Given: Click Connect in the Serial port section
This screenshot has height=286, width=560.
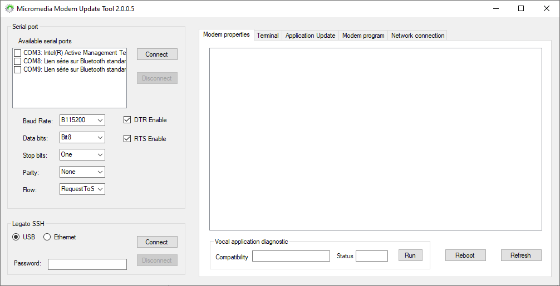Looking at the screenshot, I should pos(156,54).
